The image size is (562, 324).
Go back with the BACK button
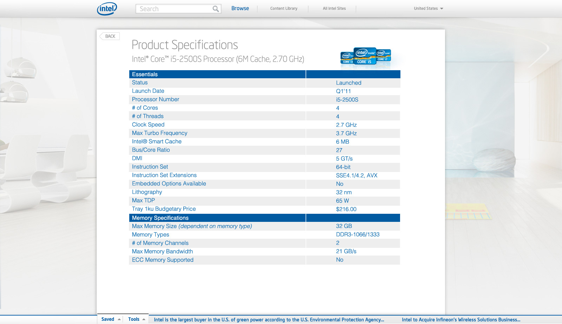point(110,36)
